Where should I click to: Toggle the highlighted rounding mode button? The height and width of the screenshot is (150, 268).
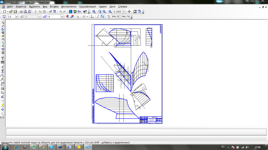[x=102, y=17]
